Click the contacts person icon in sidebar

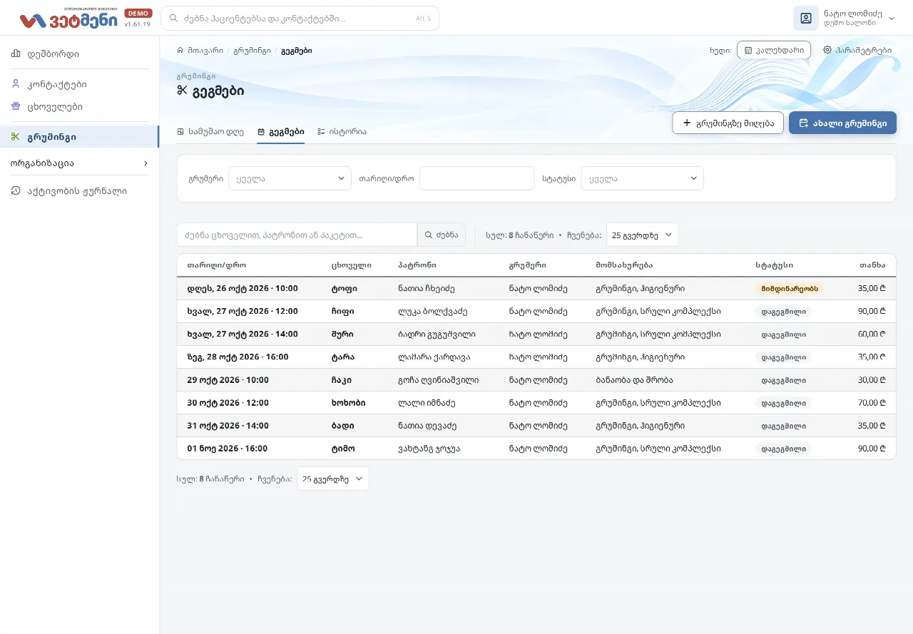pyautogui.click(x=16, y=84)
